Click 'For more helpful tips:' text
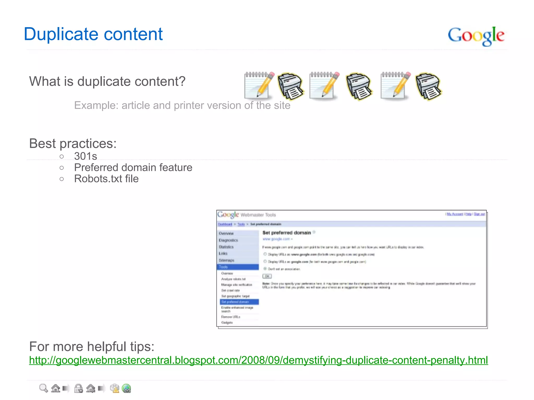 pos(92,347)
